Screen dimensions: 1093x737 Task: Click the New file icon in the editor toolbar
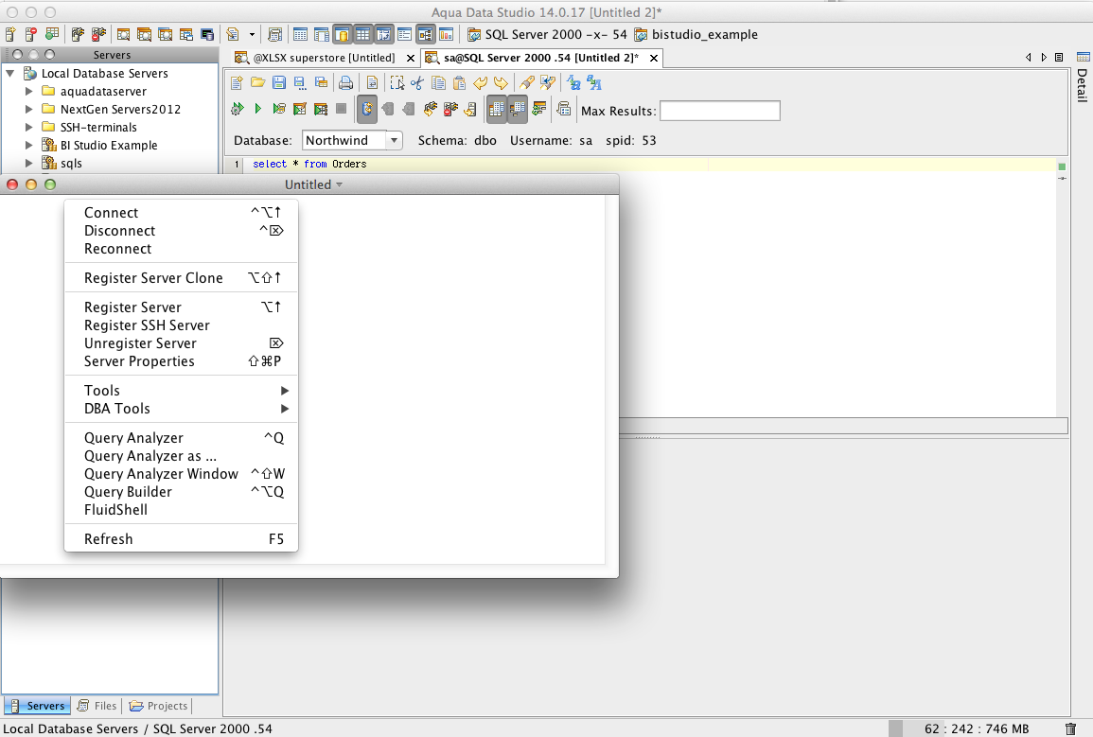[x=237, y=83]
